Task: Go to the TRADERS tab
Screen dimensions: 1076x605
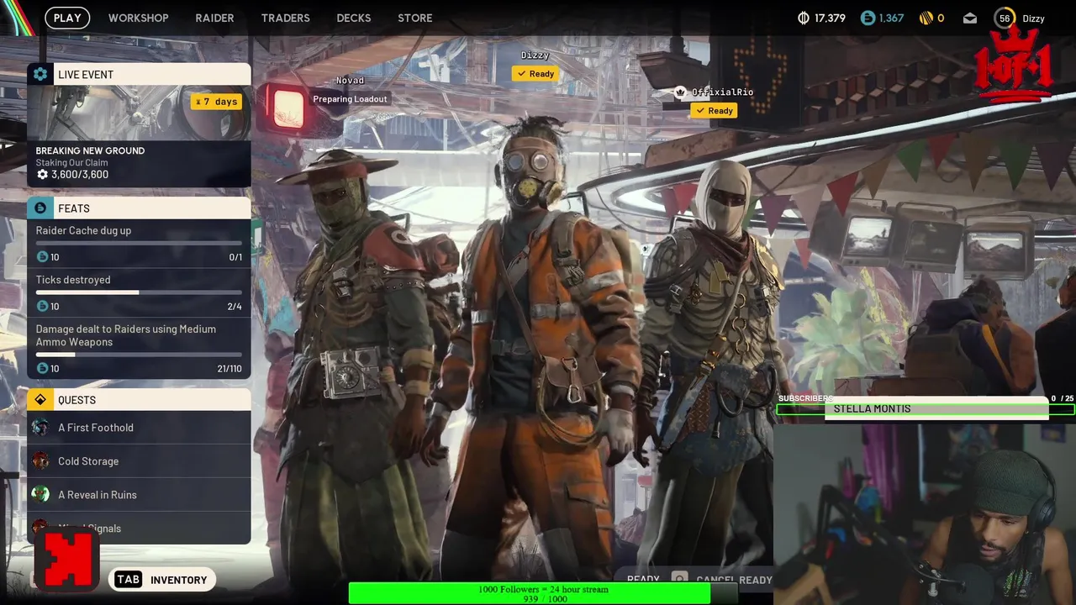Action: click(285, 18)
